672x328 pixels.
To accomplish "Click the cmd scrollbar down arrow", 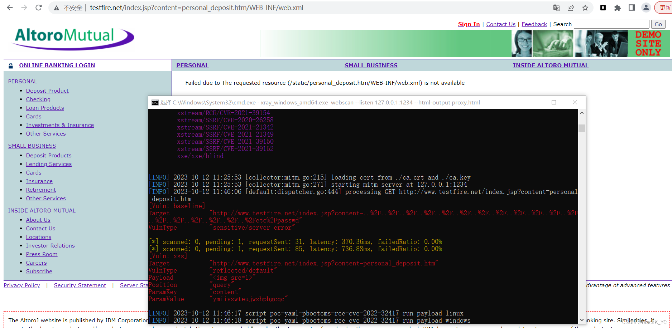I will pyautogui.click(x=582, y=320).
